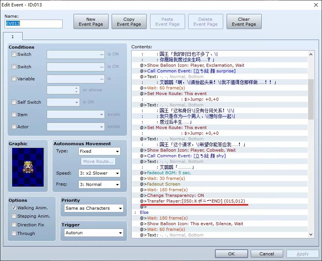The height and width of the screenshot is (261, 322).
Task: Select the Else branch line
Action: pos(220,212)
